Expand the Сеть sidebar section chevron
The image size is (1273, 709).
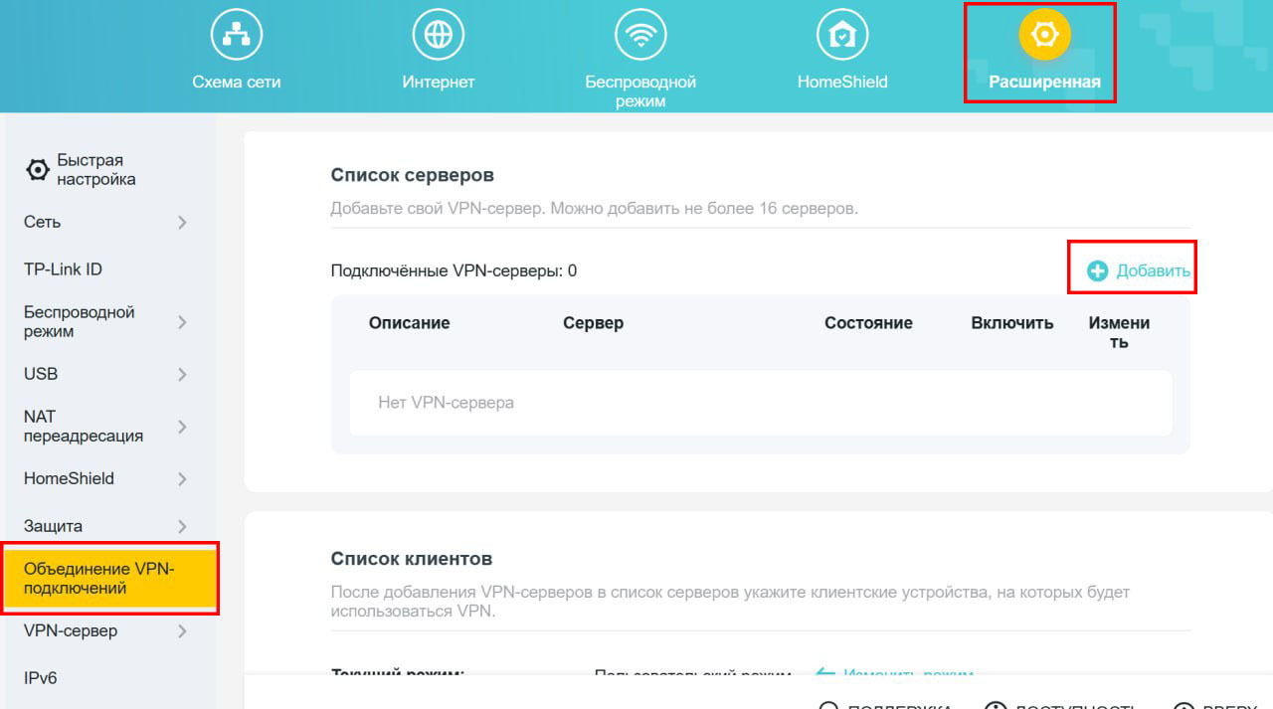tap(182, 223)
